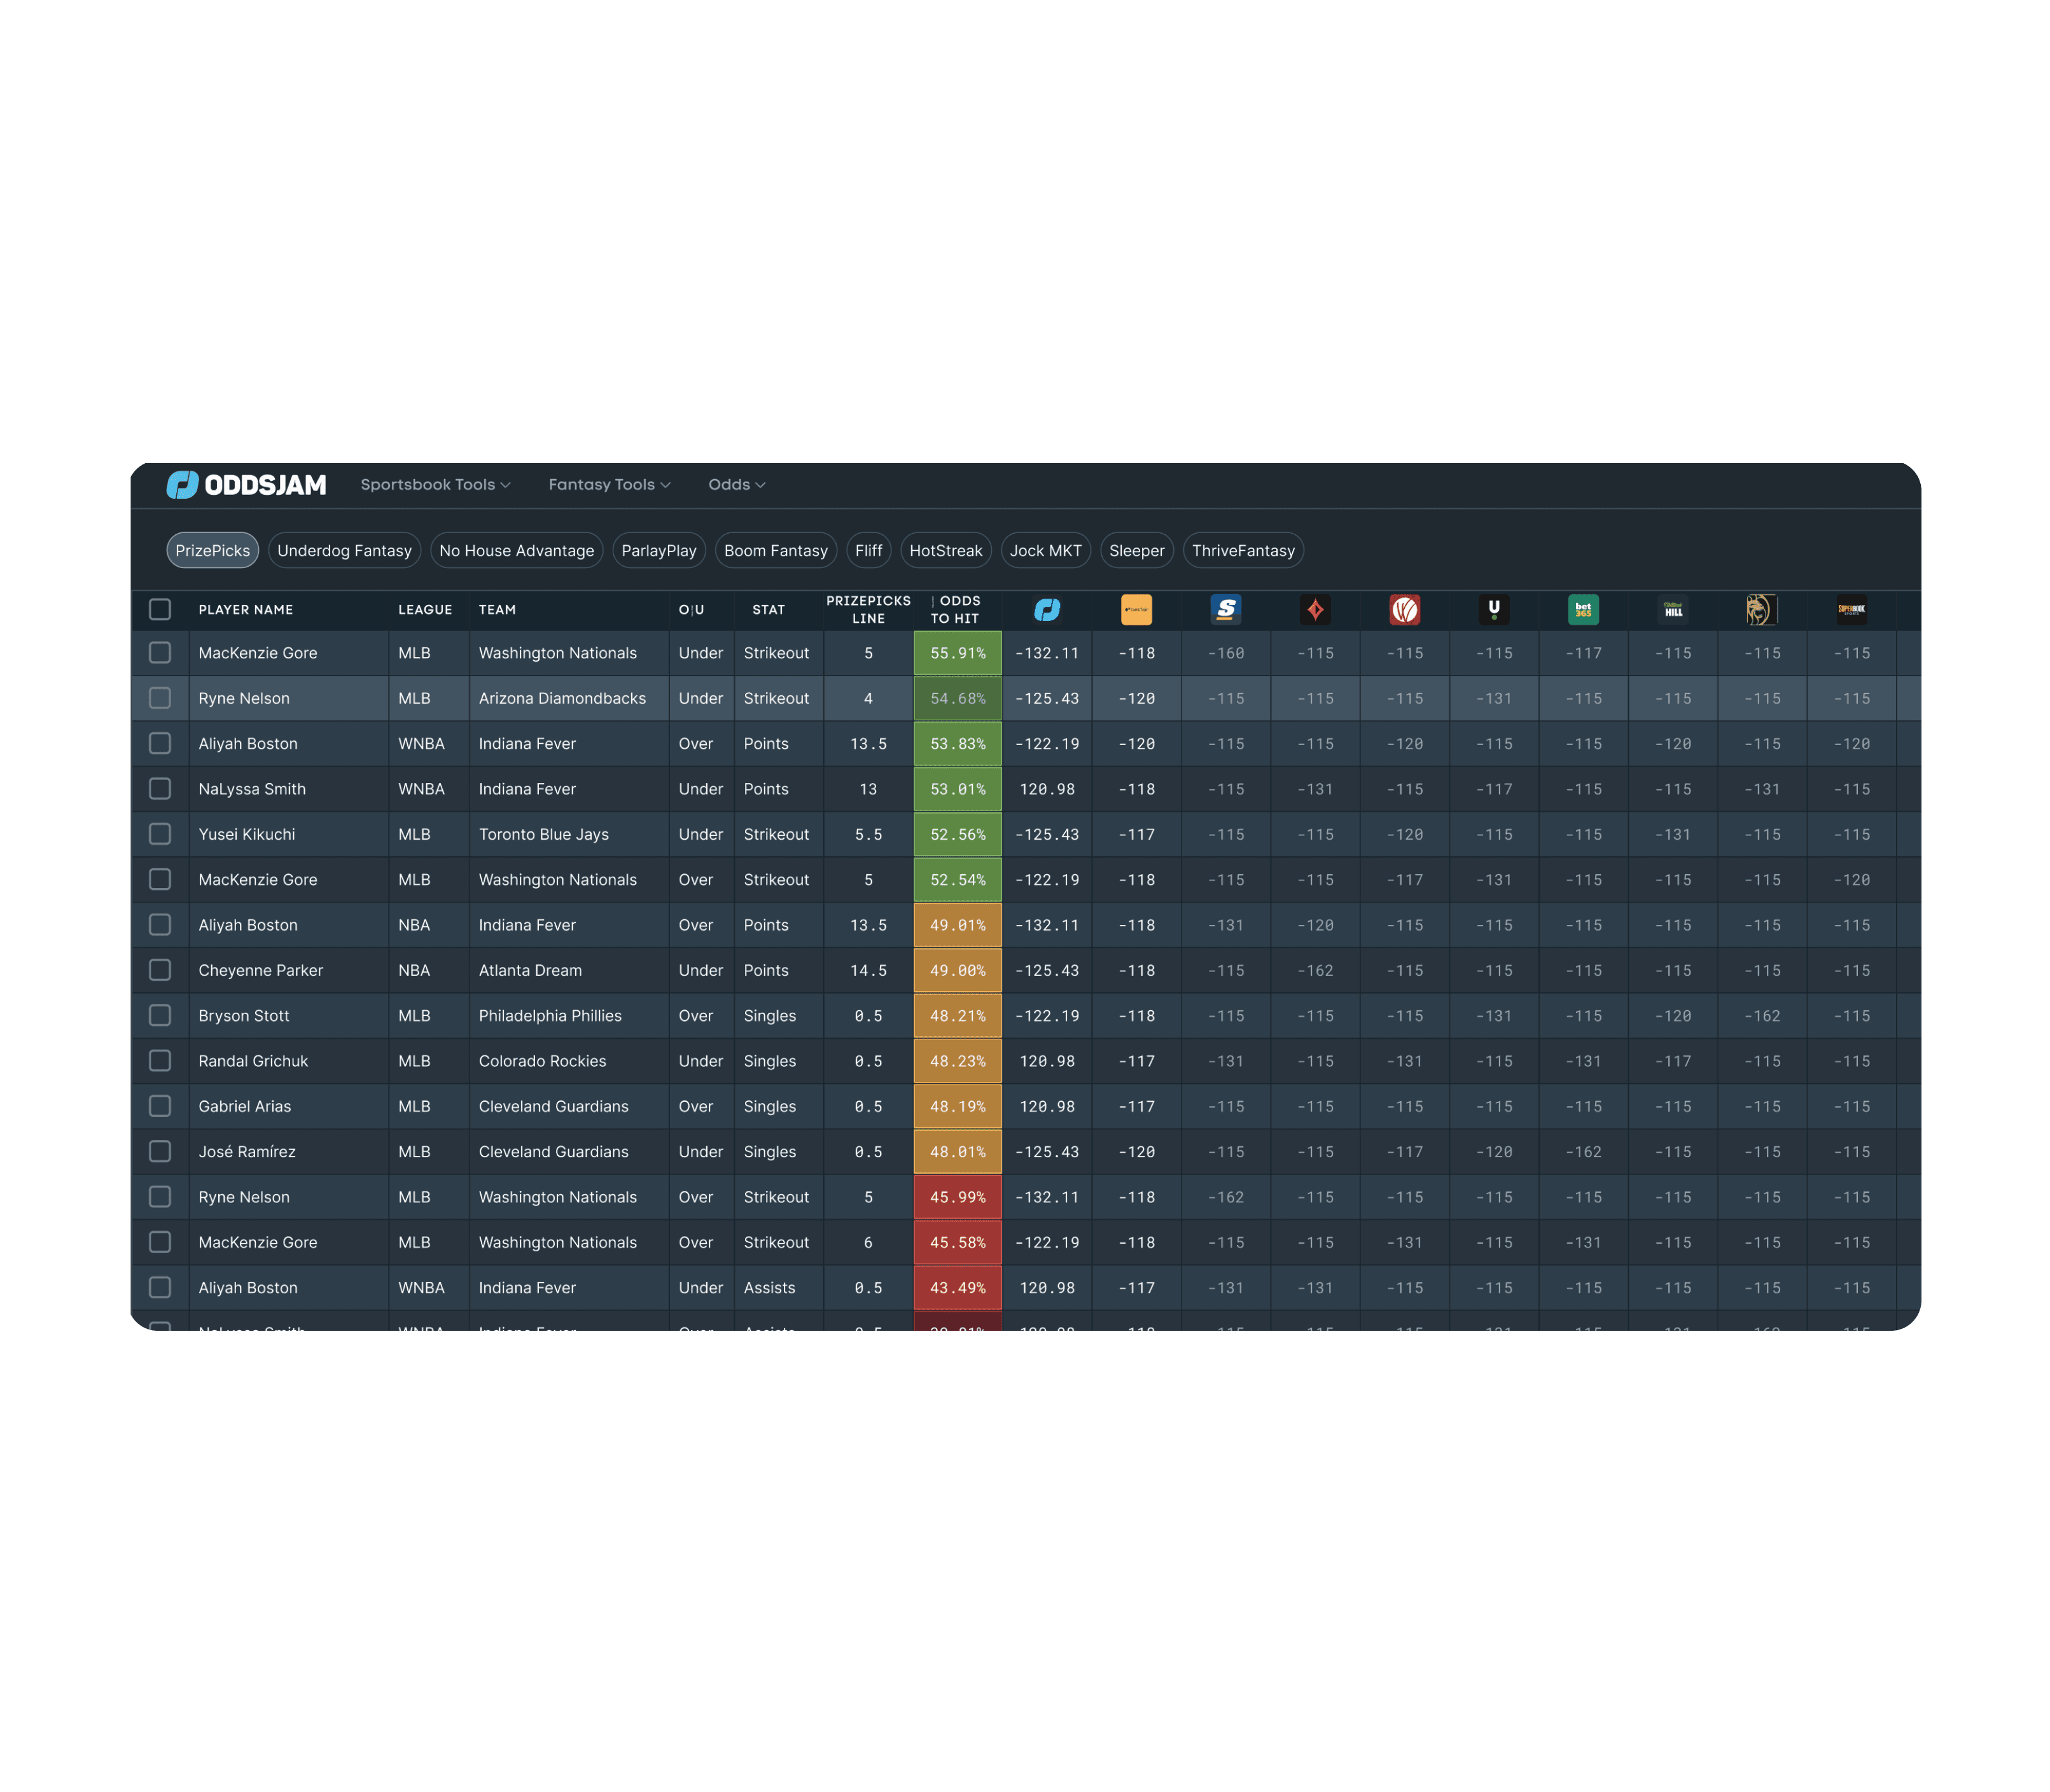Click the José Ramírez player name
Image resolution: width=2050 pixels, height=1792 pixels.
(247, 1152)
